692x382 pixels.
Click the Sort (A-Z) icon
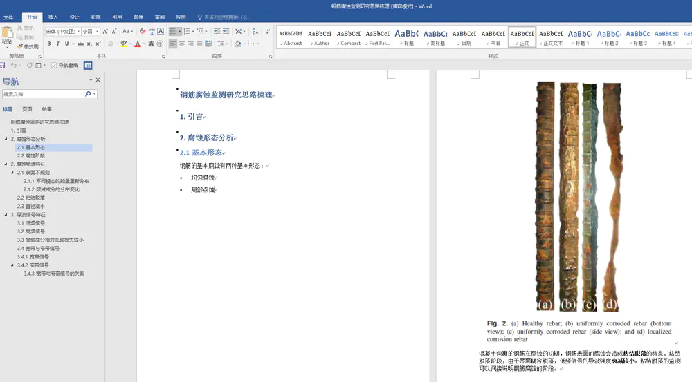[x=255, y=31]
